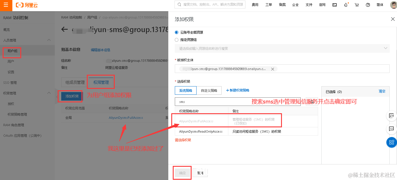Click 清空 to clear selections

click(382, 91)
